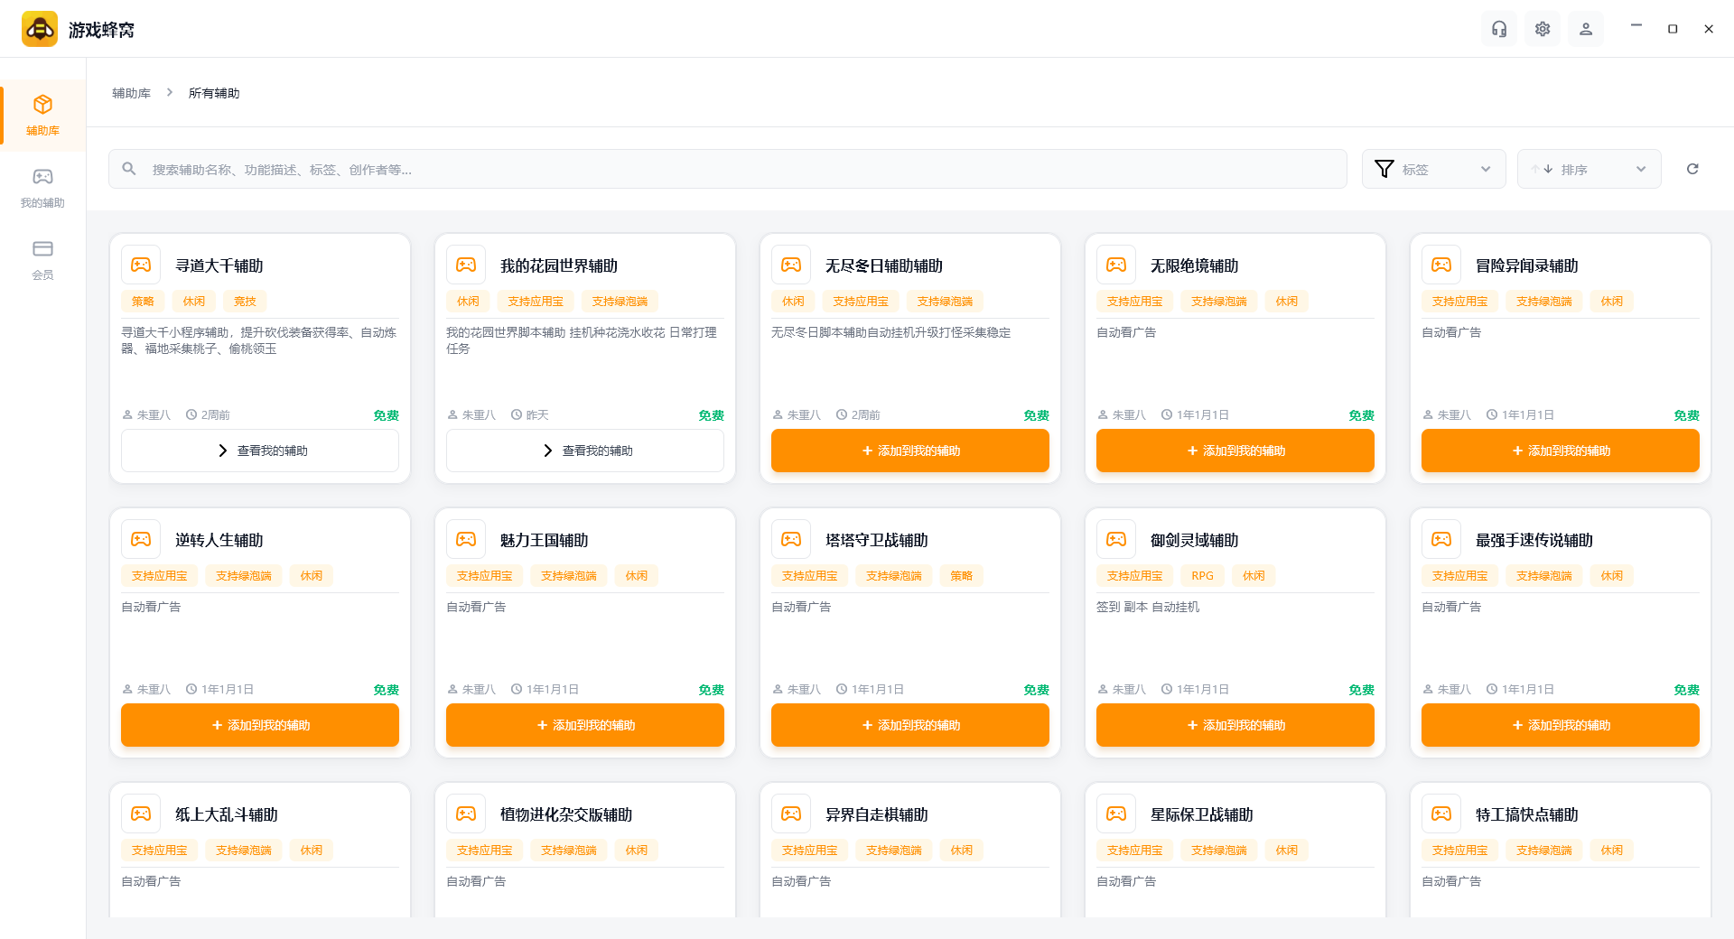Expand 查看我的辅助 on 我的花园世界辅助
The image size is (1734, 939).
[x=585, y=451]
